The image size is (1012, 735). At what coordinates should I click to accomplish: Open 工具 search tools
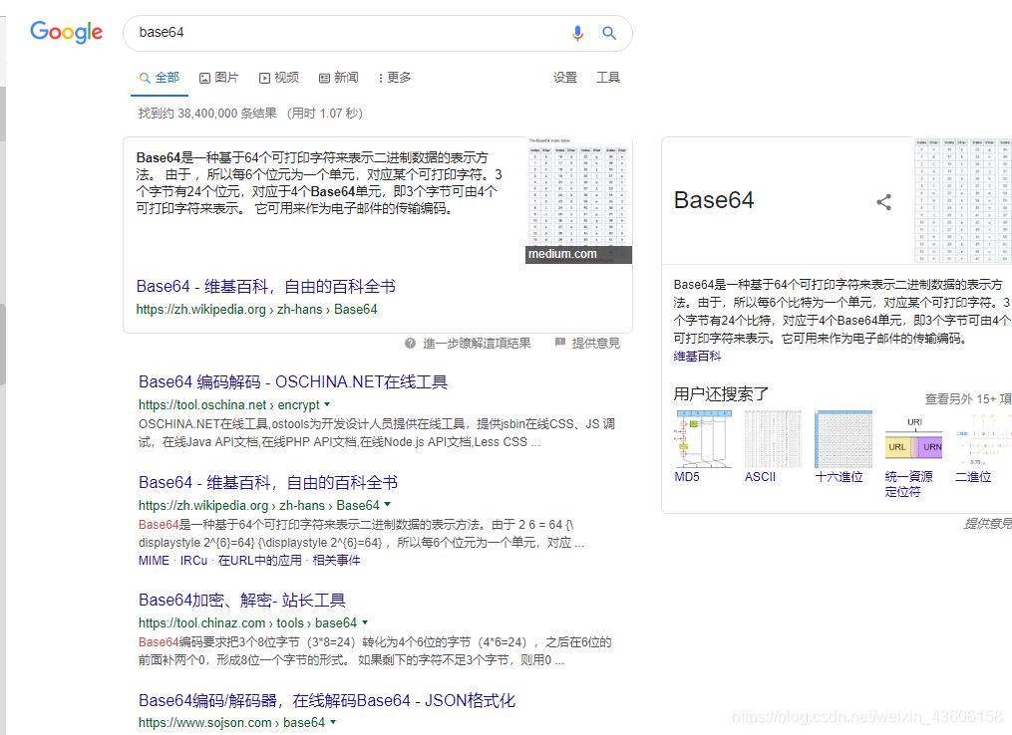tap(608, 78)
